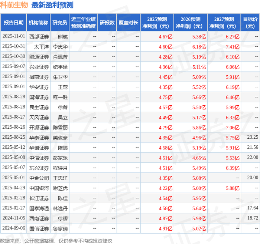
Task: Click the 目标价(元) column header
Action: coord(250,23)
